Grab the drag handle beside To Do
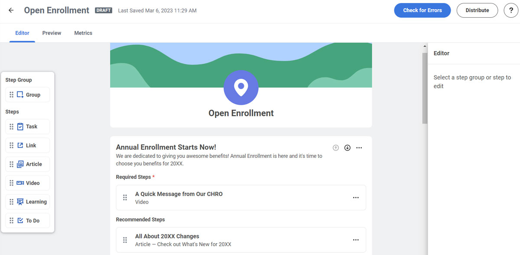Viewport: 520px width, 255px height. click(x=12, y=220)
